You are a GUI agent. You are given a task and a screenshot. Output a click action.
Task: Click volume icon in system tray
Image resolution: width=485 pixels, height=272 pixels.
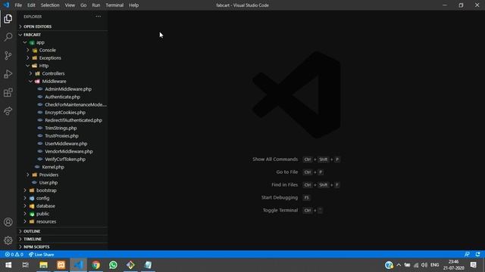[x=424, y=265]
